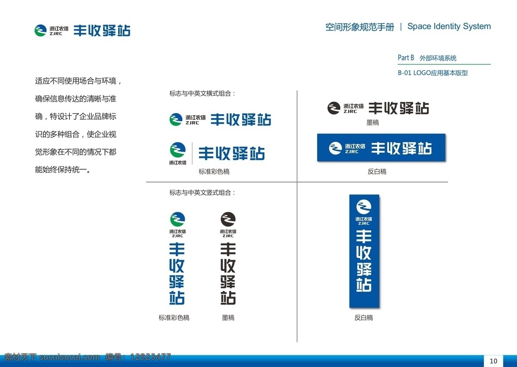Click the white vertical 丰收驿站 wordmark in the blue banner
Image resolution: width=517 pixels, height=367 pixels.
[x=364, y=261]
